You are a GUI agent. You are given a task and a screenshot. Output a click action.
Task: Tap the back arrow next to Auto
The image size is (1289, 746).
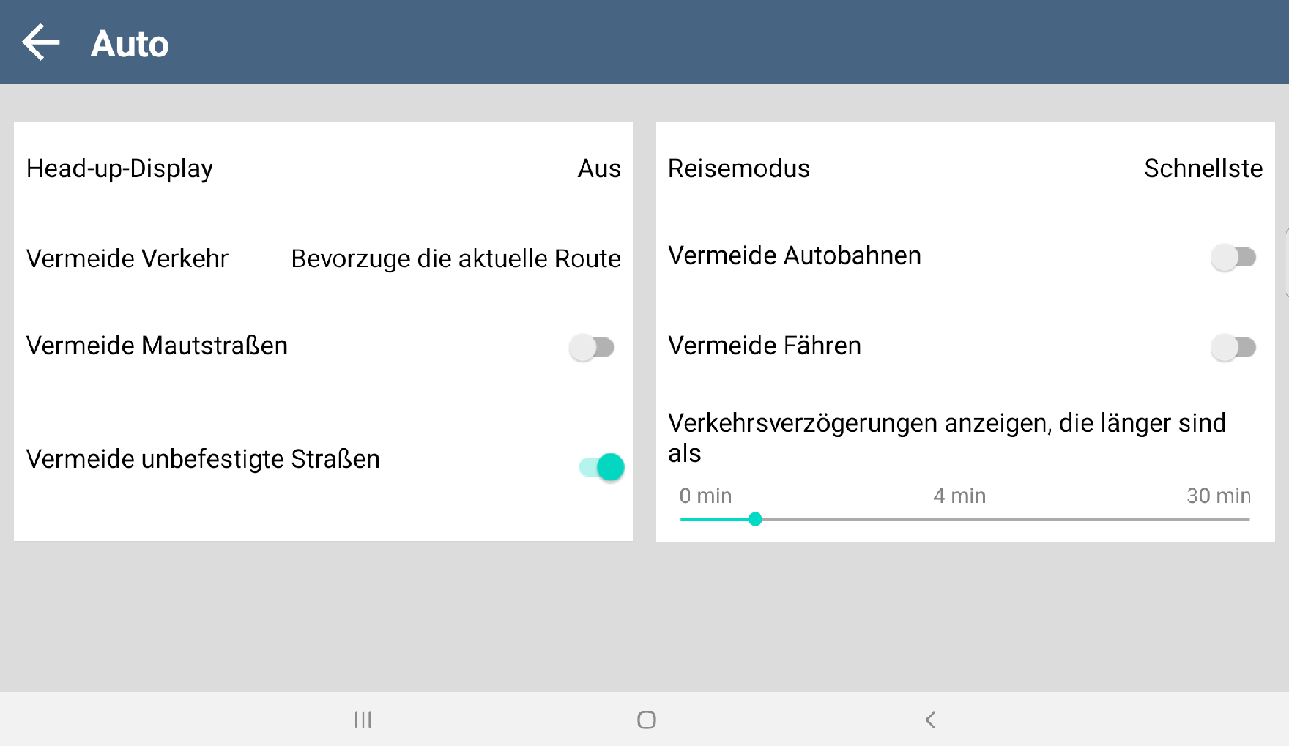point(41,42)
